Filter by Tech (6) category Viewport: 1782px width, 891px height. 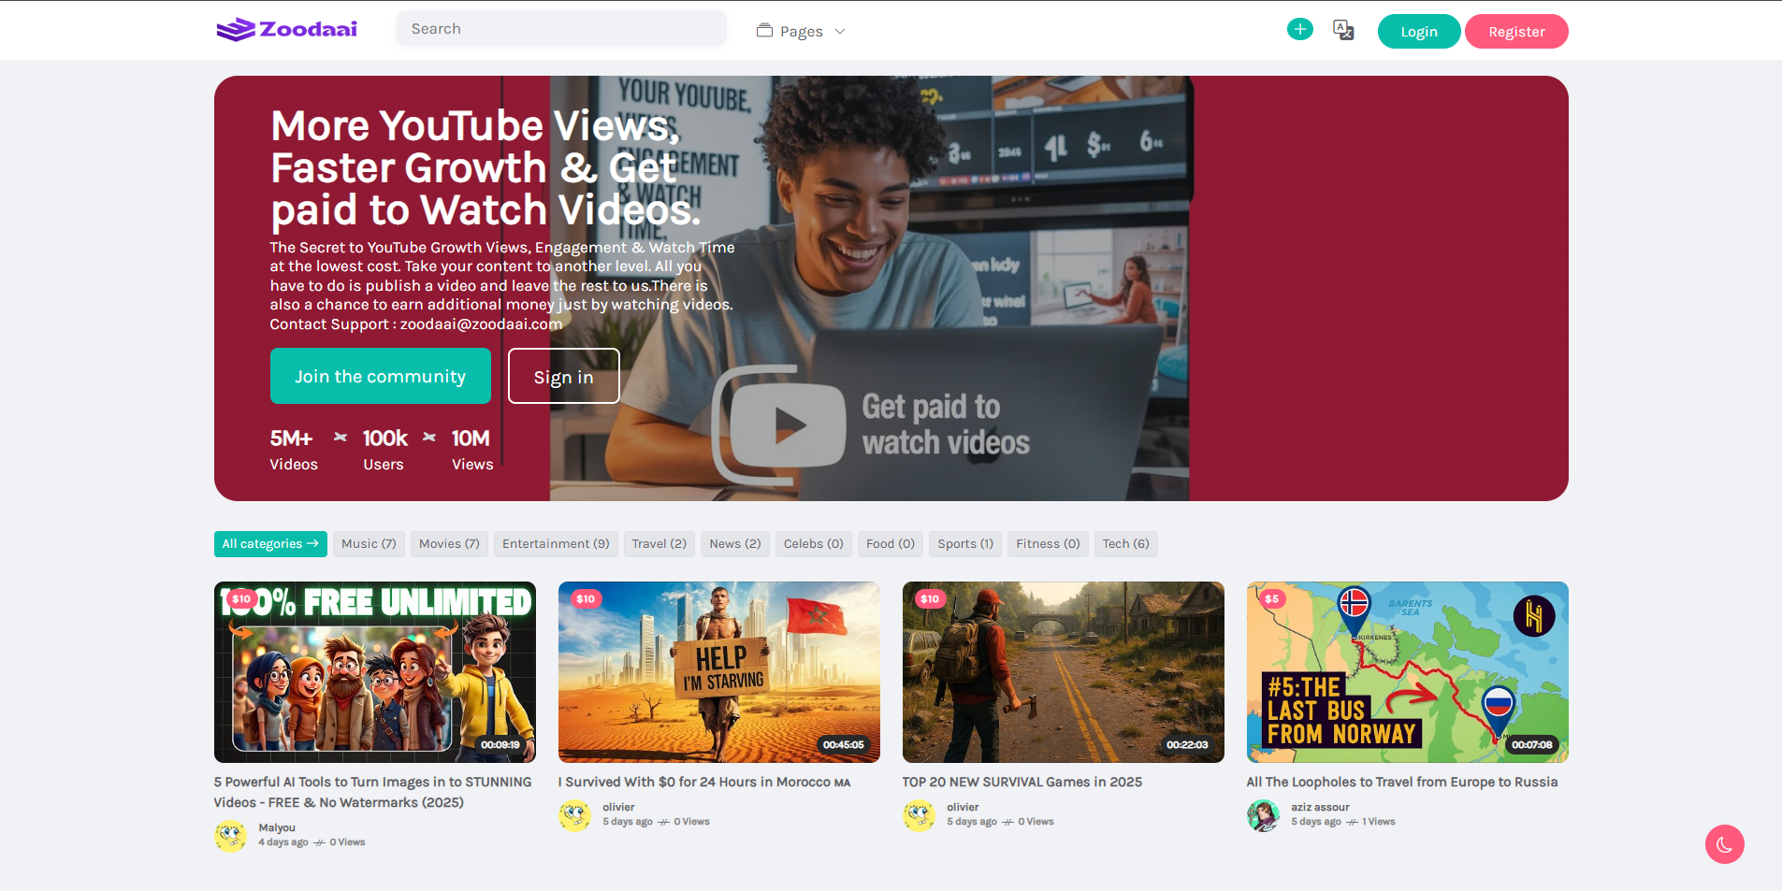[x=1125, y=544]
